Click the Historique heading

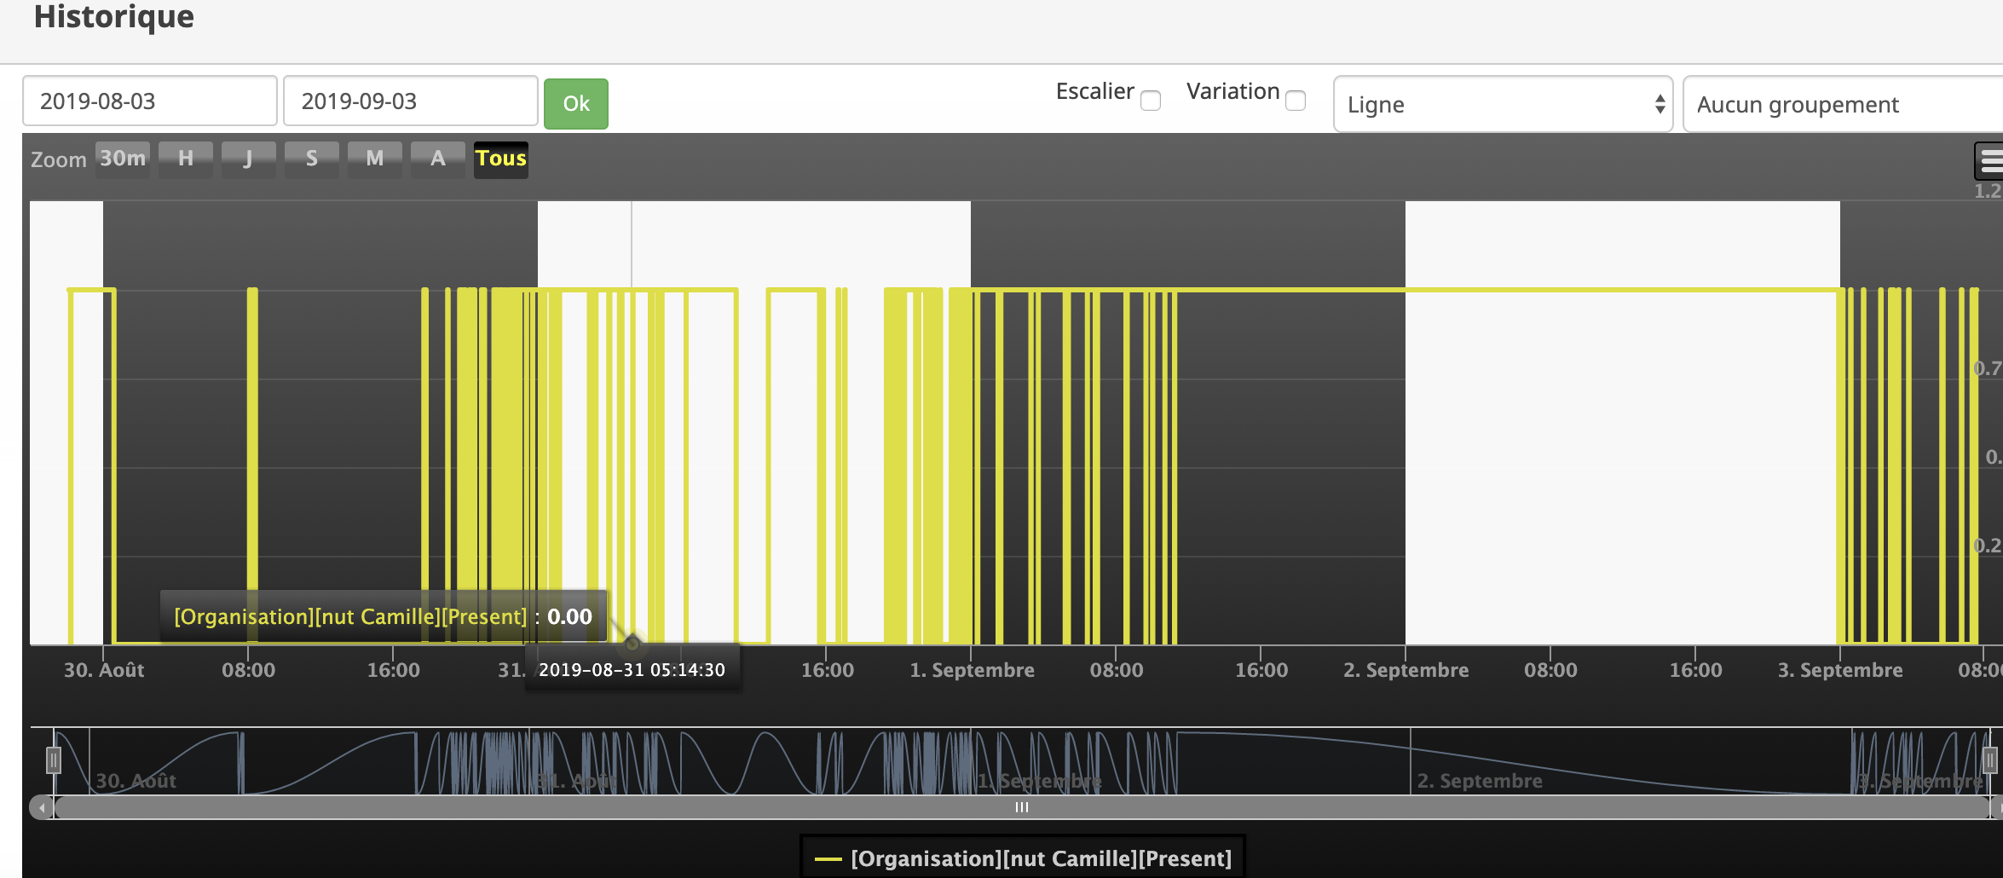(x=114, y=16)
